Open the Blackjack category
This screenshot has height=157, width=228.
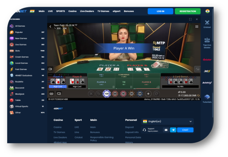click(x=27, y=94)
